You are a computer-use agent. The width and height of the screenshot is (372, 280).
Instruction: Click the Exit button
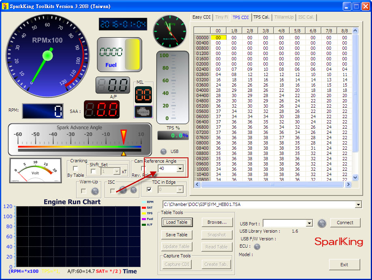click(344, 265)
